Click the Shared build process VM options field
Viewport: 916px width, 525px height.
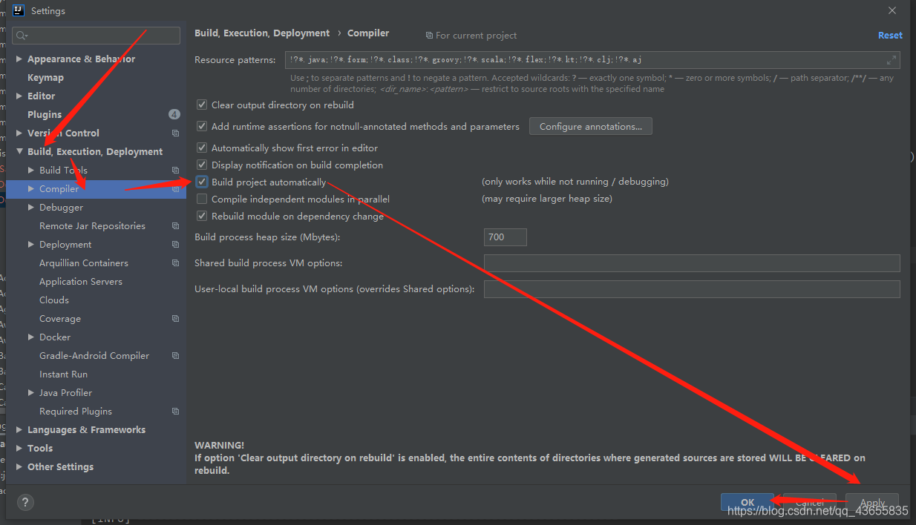click(x=692, y=263)
